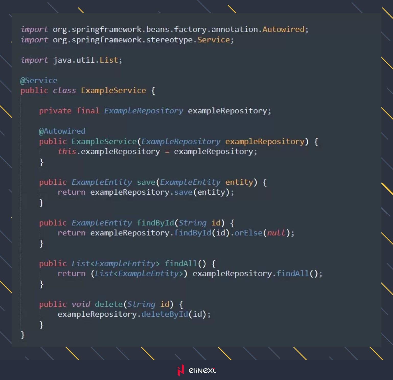Click Autowired in the first import line
Viewport: 393px width, 380px height.
(283, 29)
